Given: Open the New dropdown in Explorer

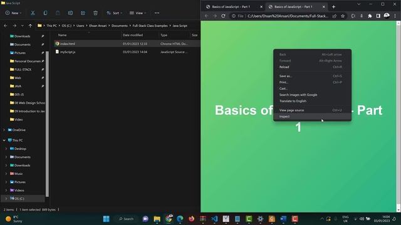Looking at the screenshot, I should 13,13.
